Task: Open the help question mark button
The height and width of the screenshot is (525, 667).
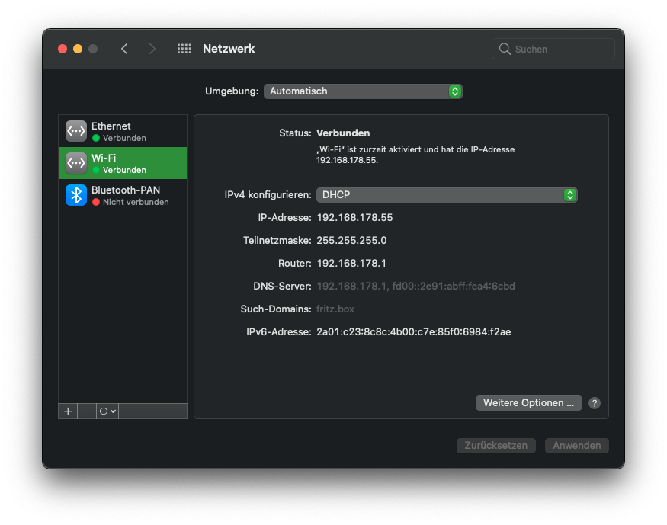Action: 595,403
